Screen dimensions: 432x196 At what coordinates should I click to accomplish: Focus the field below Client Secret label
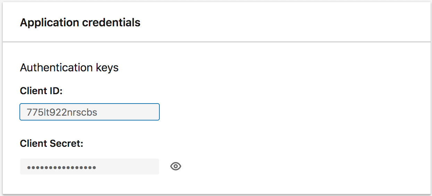tap(90, 167)
